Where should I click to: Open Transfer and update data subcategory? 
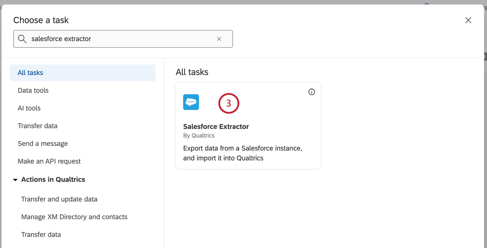coord(59,199)
